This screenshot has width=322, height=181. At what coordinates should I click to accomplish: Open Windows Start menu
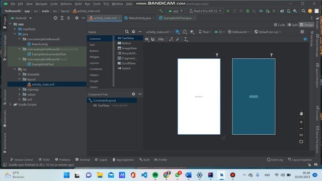coord(66,175)
